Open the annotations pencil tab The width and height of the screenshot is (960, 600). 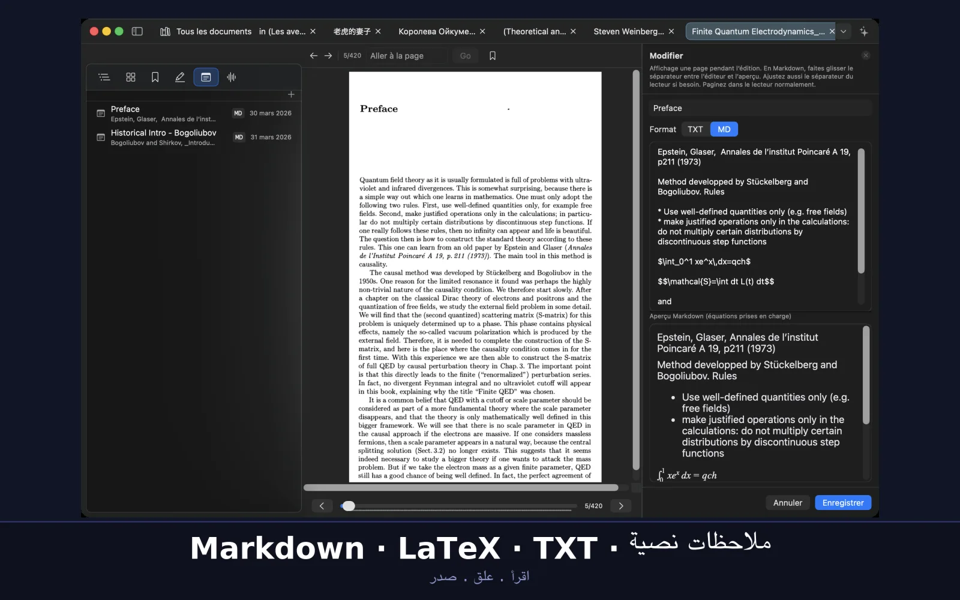click(179, 77)
